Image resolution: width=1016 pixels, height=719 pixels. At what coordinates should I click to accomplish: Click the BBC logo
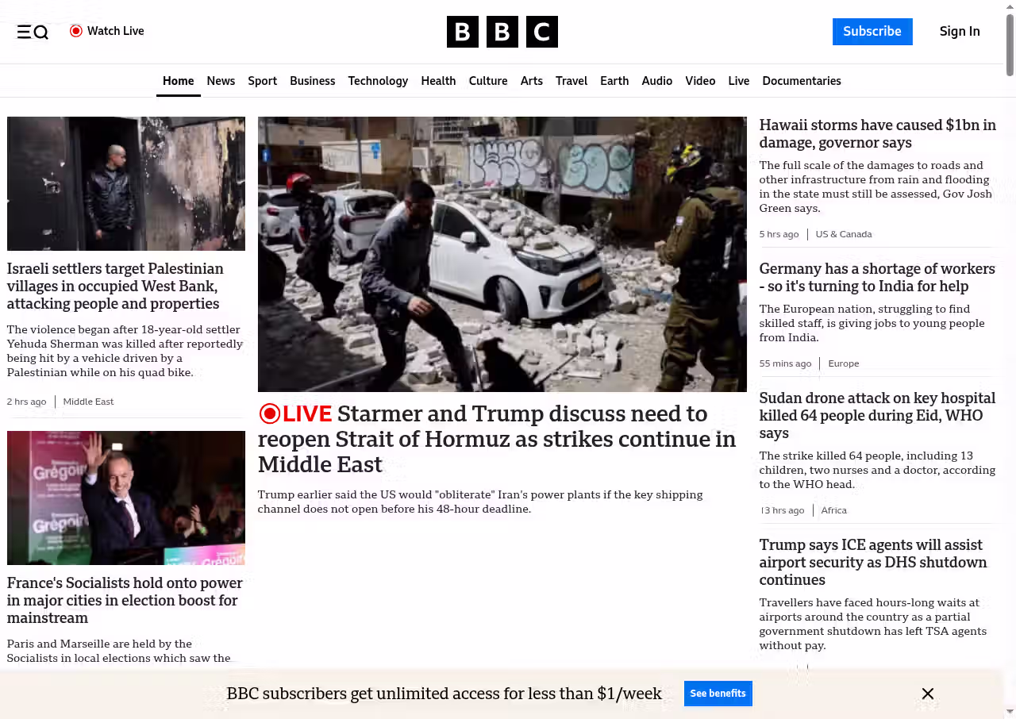click(502, 32)
